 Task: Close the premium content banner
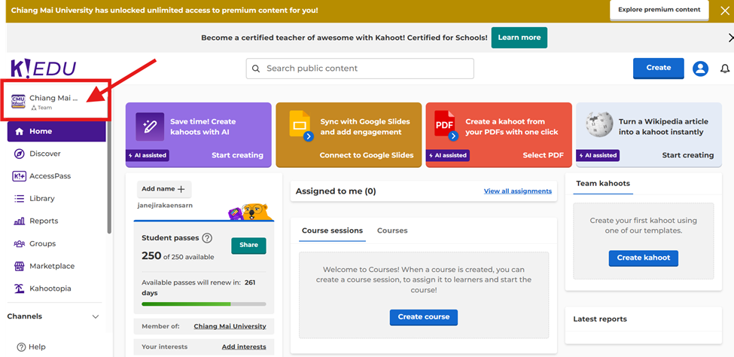click(x=724, y=11)
